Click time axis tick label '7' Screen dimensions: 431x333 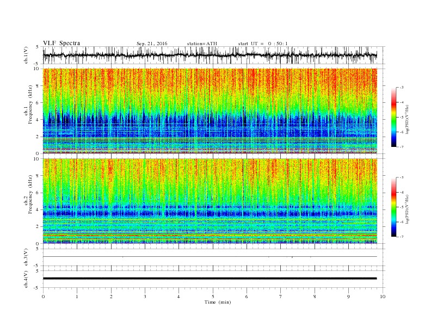coord(281,297)
